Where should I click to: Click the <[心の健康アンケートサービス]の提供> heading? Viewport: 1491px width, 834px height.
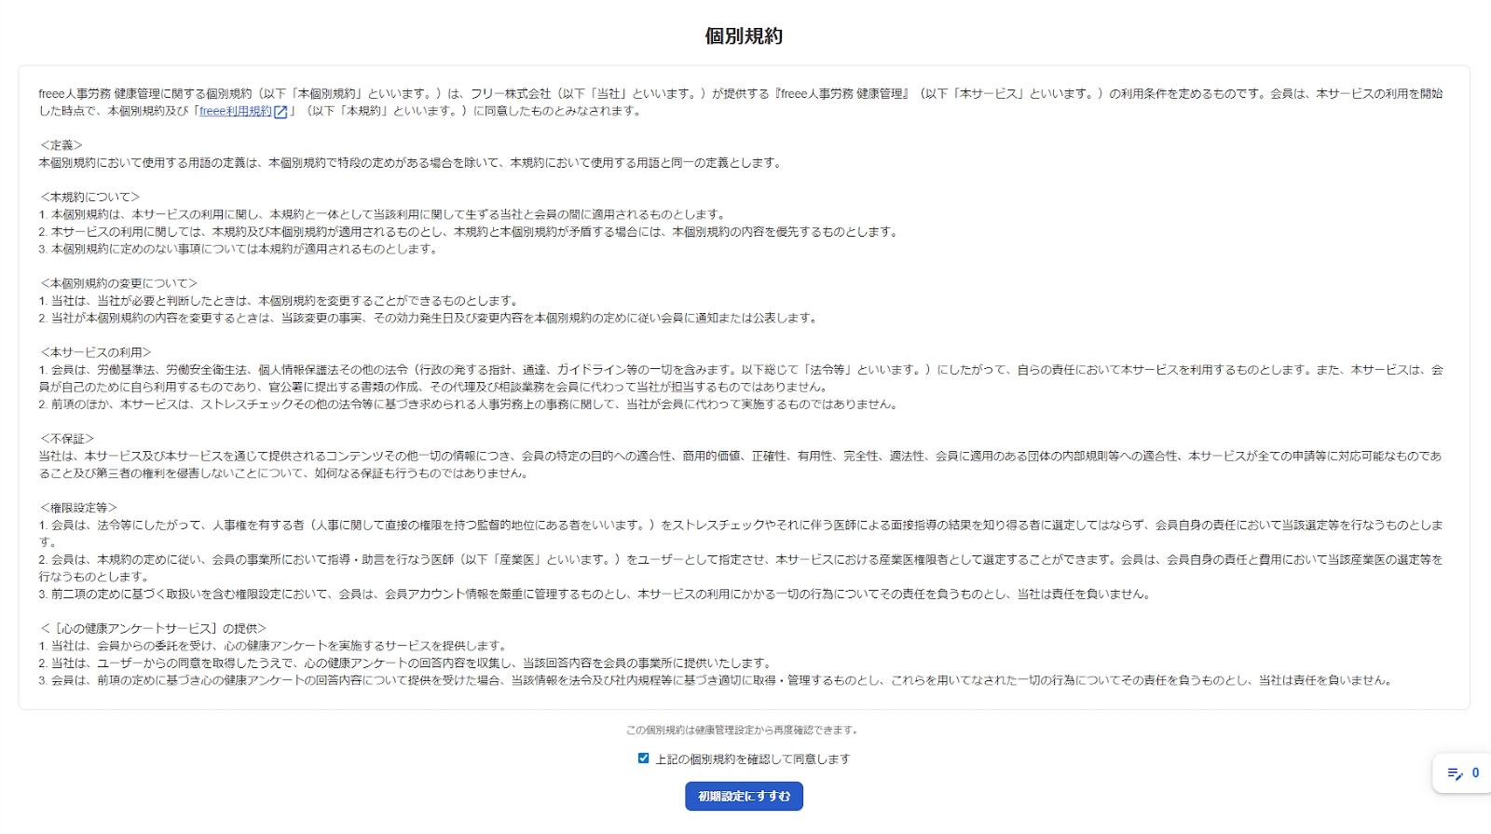pyautogui.click(x=153, y=629)
